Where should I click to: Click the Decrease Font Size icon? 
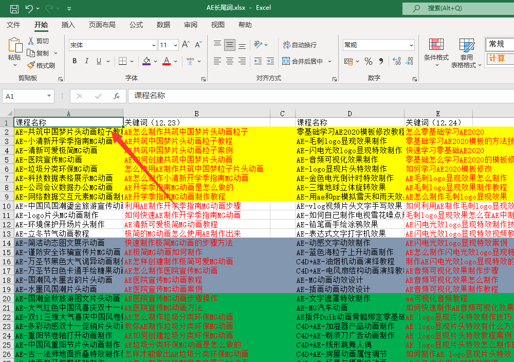tap(198, 45)
